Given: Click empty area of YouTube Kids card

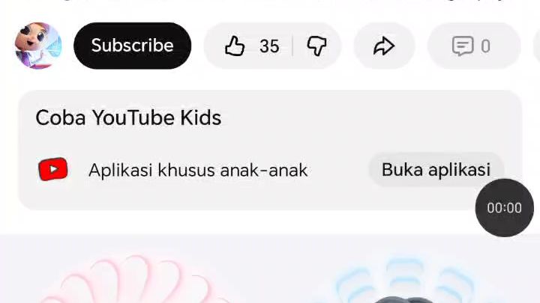Looking at the screenshot, I should [344, 118].
